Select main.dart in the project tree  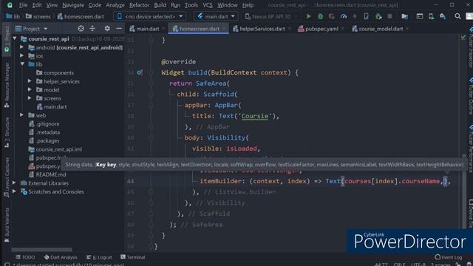[x=52, y=106]
